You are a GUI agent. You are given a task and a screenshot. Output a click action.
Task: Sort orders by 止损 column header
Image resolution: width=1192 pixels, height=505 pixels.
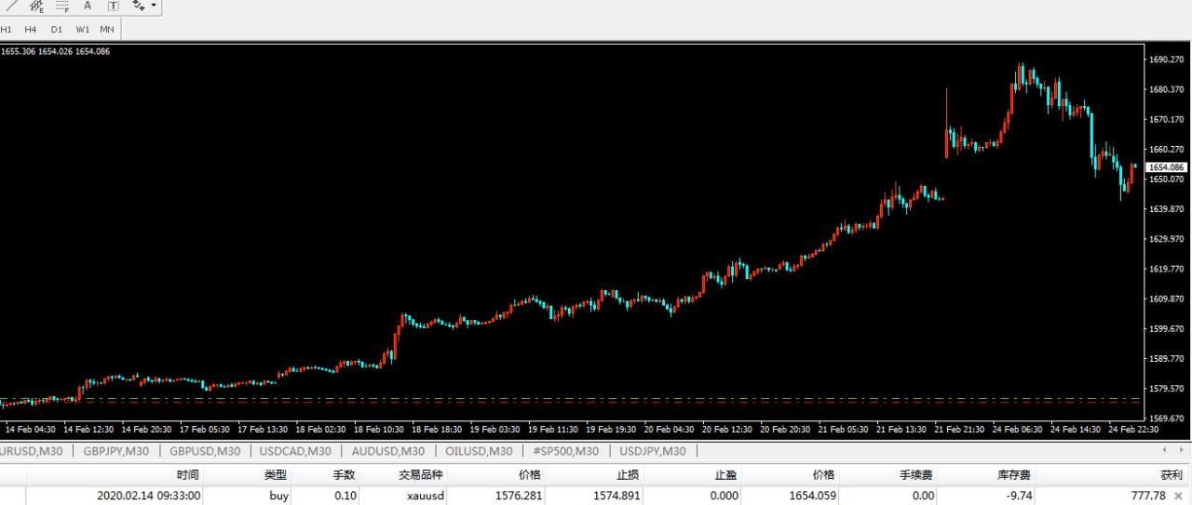click(x=628, y=474)
